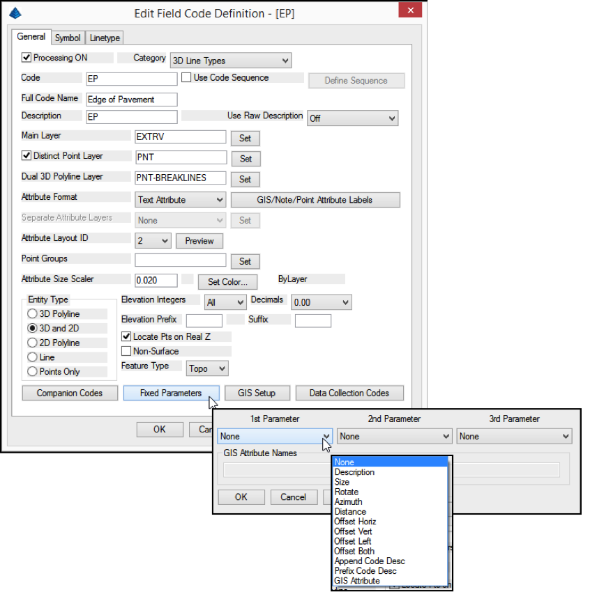This screenshot has width=604, height=601.
Task: Click Set button for Point Groups
Action: point(245,261)
